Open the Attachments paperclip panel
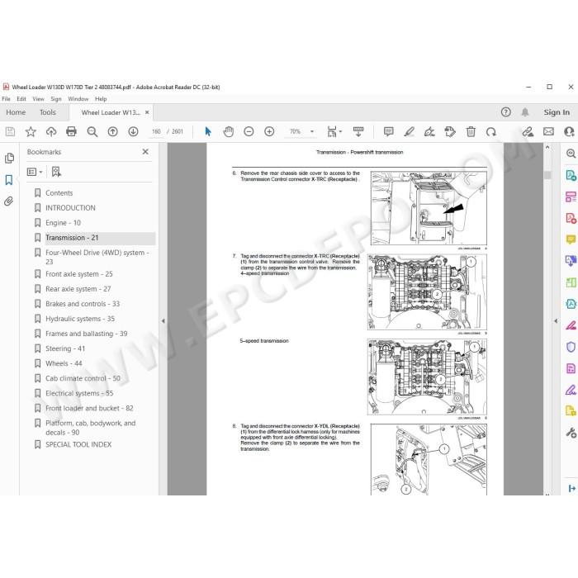The image size is (578, 578). tap(9, 201)
